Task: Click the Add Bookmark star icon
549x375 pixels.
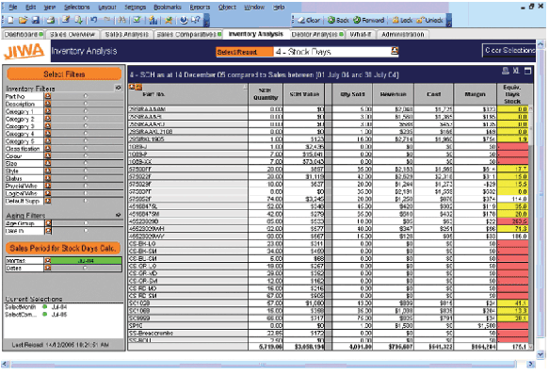Action: [169, 21]
